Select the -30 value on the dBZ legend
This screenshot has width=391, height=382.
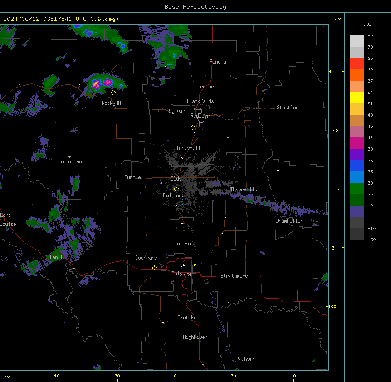(x=371, y=240)
